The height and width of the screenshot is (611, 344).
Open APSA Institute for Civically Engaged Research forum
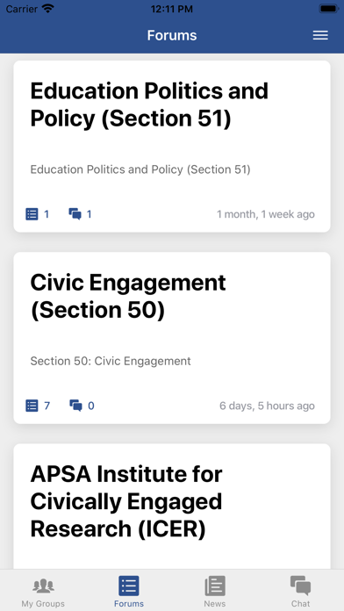pos(126,501)
